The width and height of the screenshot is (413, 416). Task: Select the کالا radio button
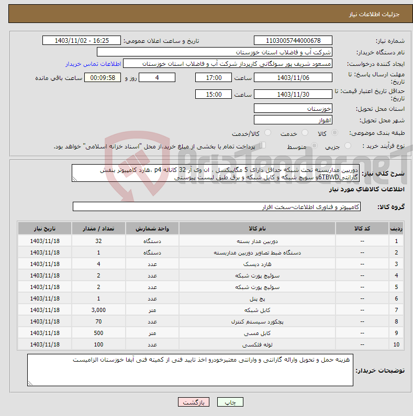tap(334, 133)
